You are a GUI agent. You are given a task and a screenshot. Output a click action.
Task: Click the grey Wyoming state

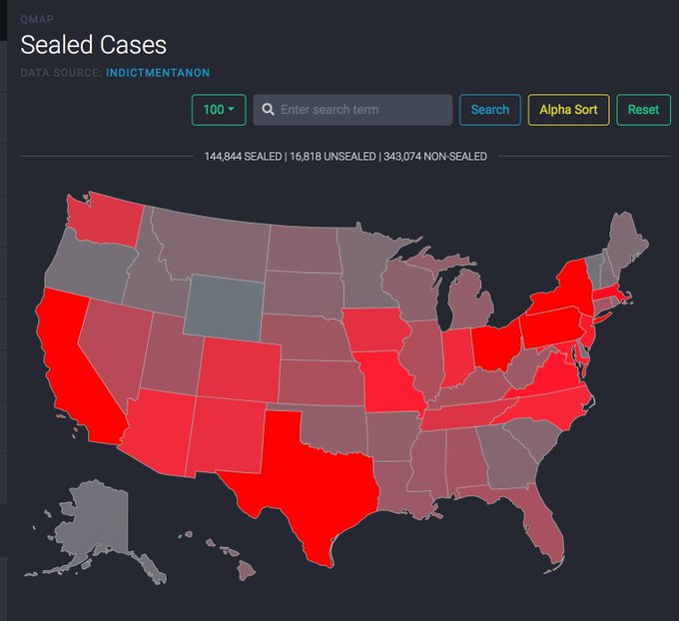coord(226,305)
